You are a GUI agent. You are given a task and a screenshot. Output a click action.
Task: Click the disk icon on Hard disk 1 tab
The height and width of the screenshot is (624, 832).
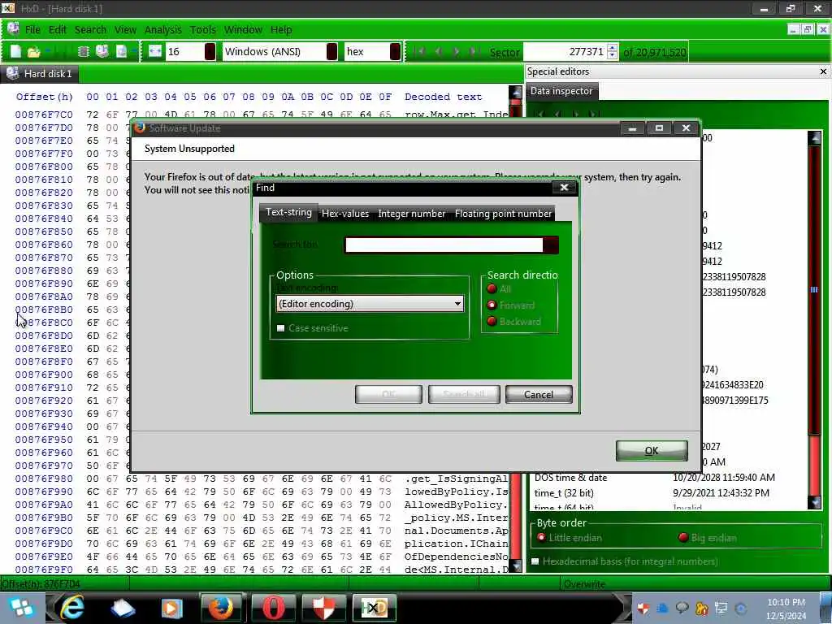click(13, 73)
